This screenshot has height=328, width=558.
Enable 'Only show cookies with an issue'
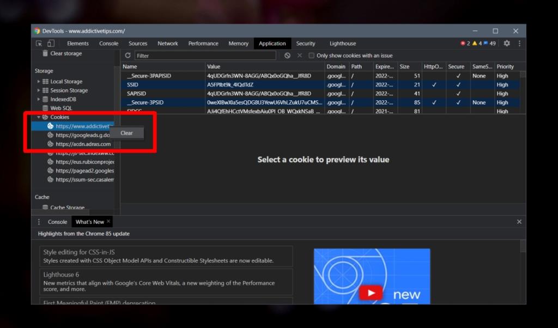(311, 55)
